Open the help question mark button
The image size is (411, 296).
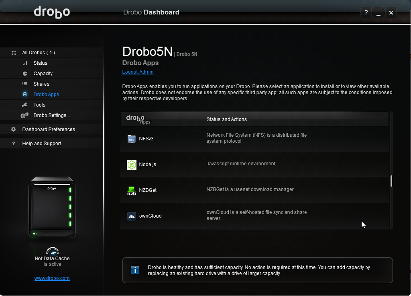tap(366, 13)
